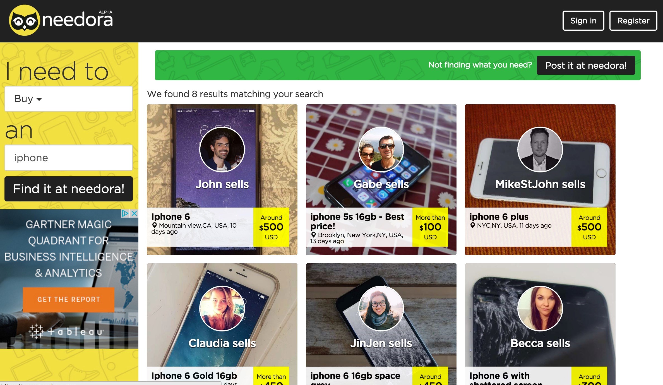Open Becca's shattered iPhone listing photo
The image size is (663, 385).
pyautogui.click(x=540, y=315)
